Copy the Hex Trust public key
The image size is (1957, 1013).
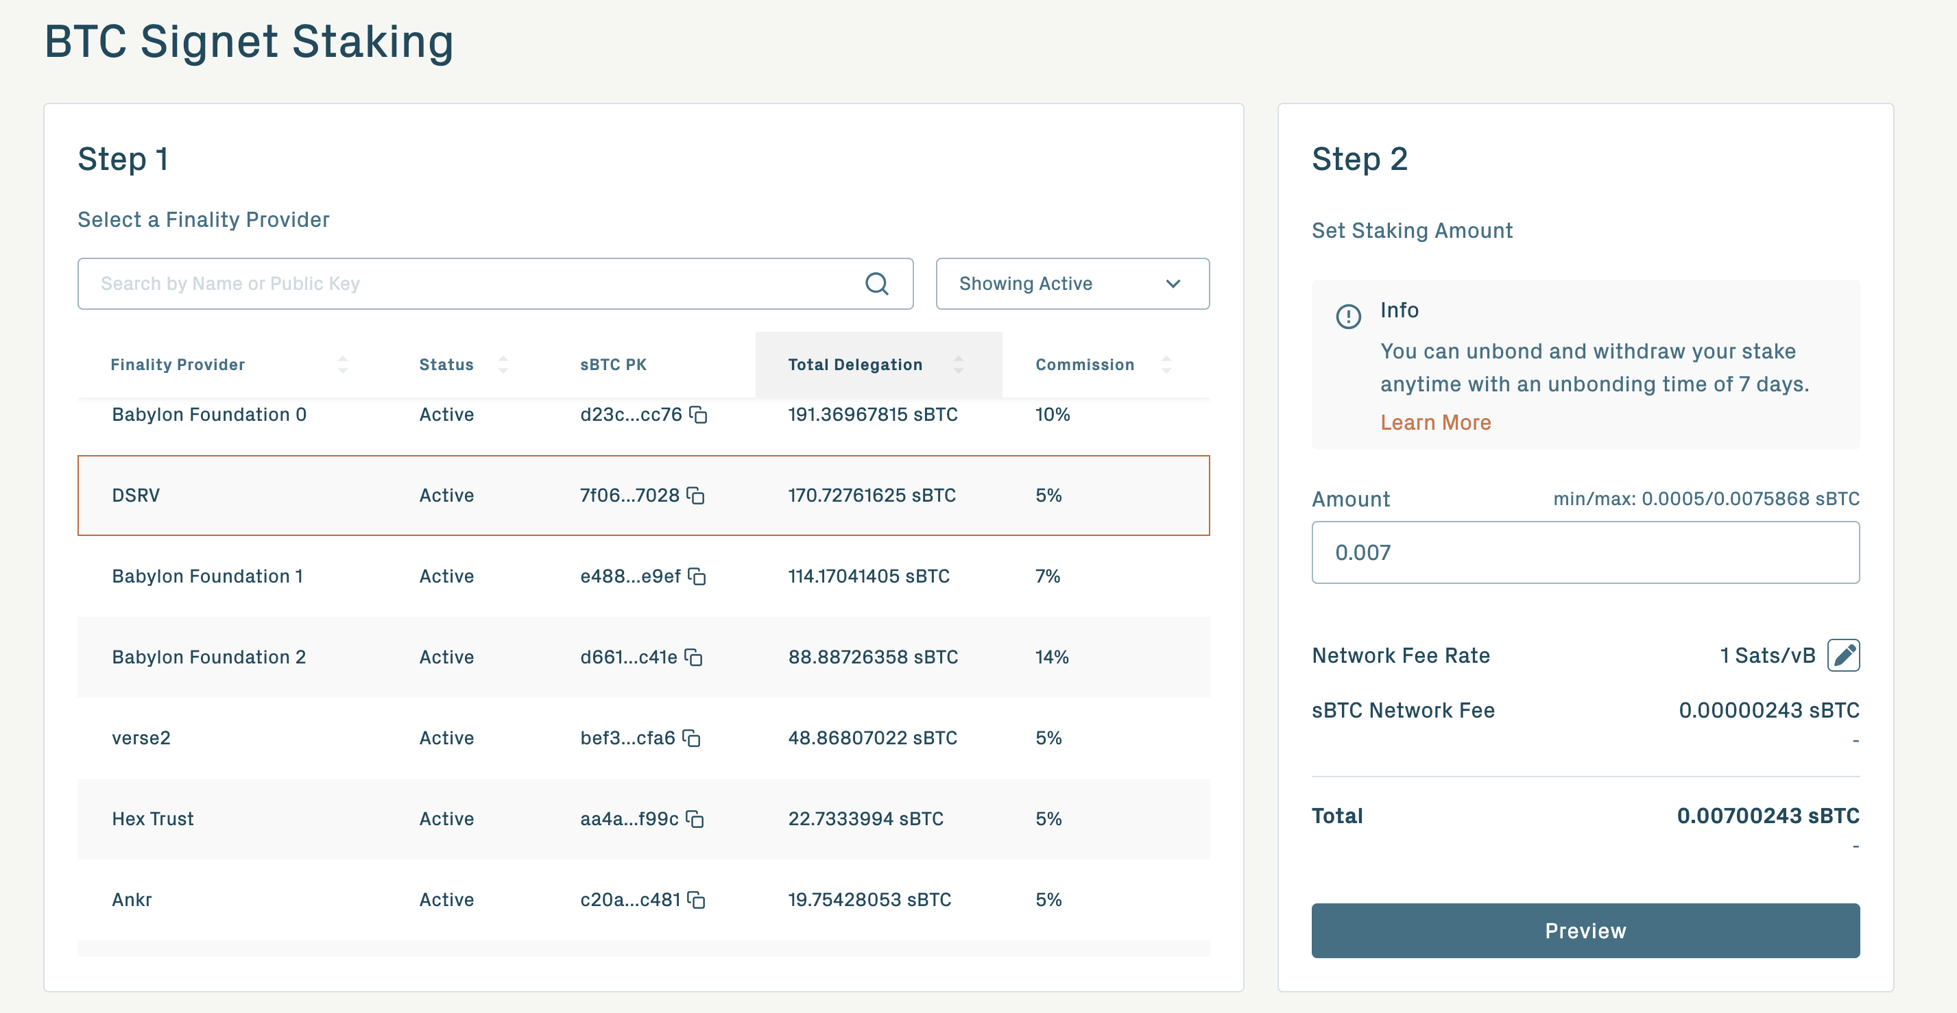tap(695, 819)
